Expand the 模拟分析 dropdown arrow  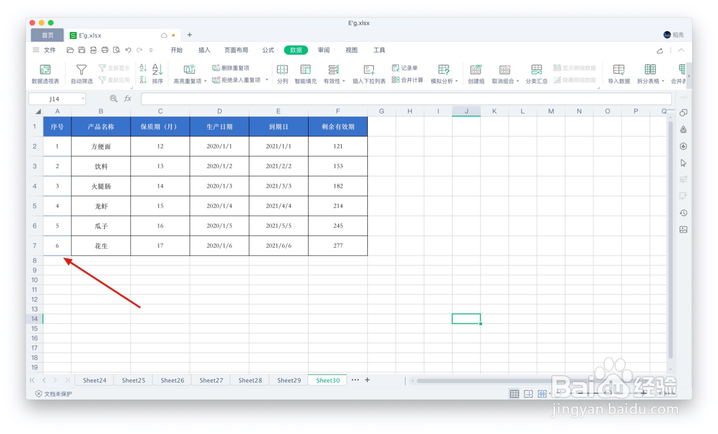click(457, 81)
